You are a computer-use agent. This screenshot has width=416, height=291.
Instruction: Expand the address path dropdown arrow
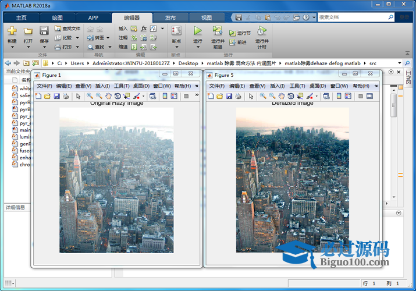[x=399, y=62]
